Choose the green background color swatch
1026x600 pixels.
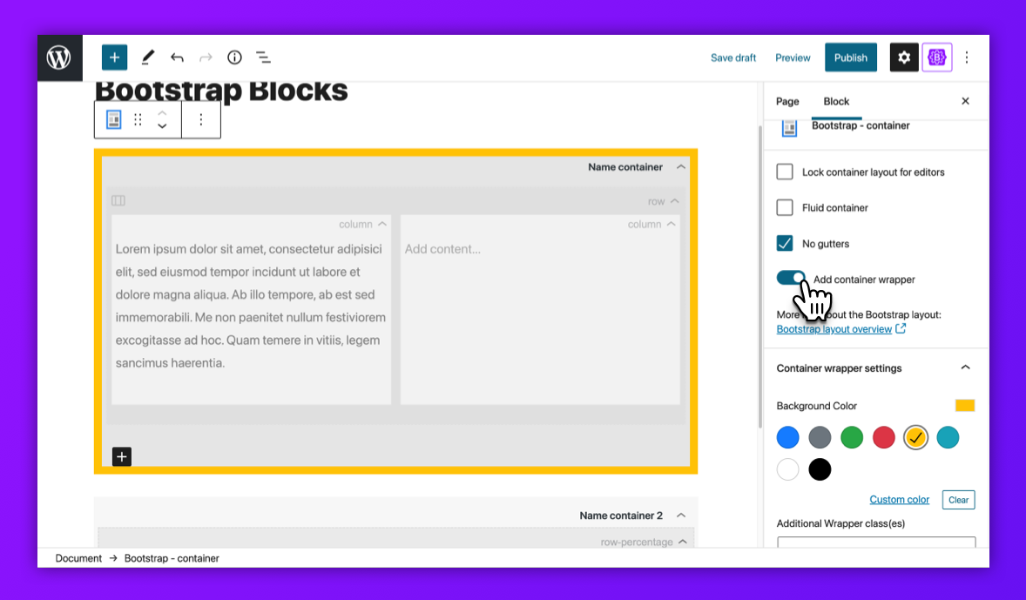[x=851, y=437]
